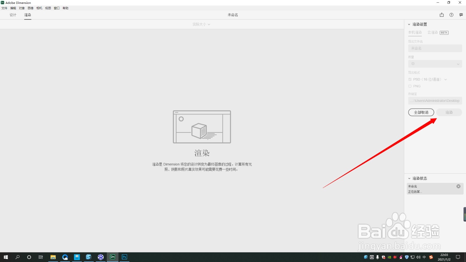Open taskbar search magnifier
The height and width of the screenshot is (262, 466).
point(17,257)
